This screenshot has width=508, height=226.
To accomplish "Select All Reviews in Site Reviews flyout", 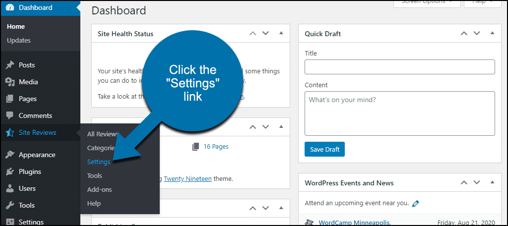I will click(102, 134).
